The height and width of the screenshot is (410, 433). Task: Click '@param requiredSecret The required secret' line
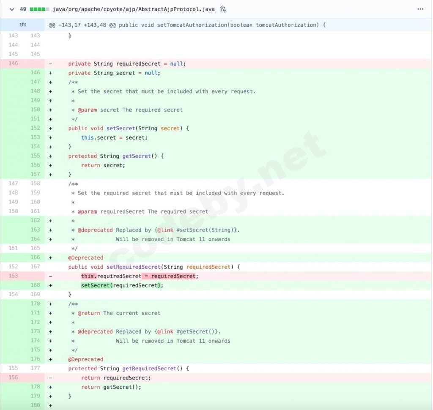coord(140,212)
